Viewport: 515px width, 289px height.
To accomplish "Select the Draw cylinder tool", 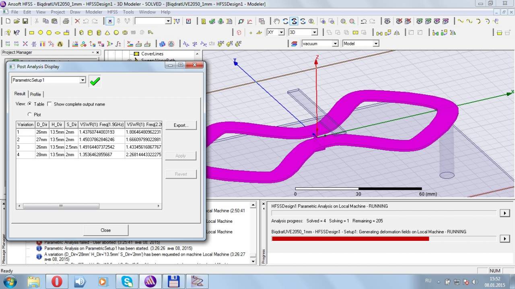I will pos(90,33).
